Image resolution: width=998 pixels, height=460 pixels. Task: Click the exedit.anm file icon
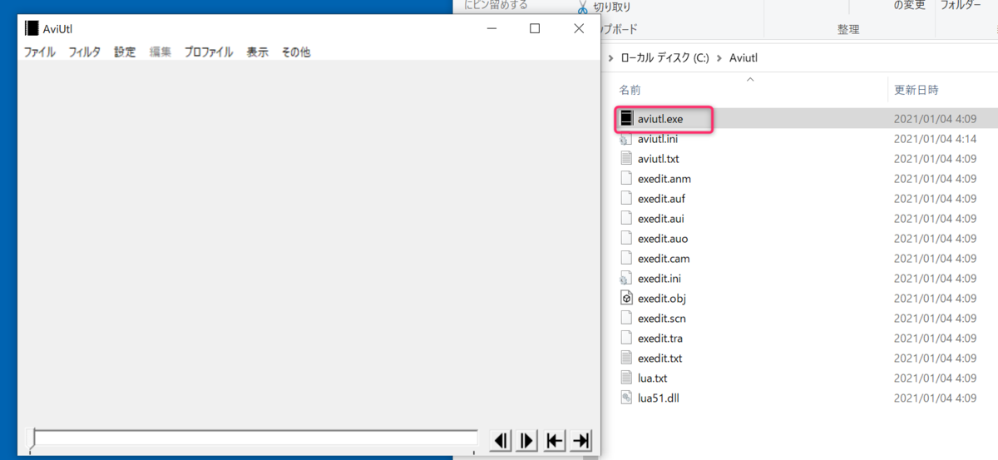[627, 179]
